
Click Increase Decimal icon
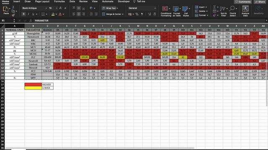149,14
